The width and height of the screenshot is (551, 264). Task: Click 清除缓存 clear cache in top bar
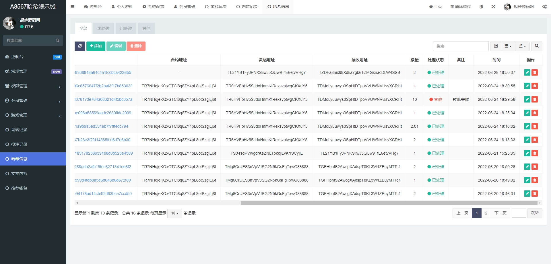[461, 7]
